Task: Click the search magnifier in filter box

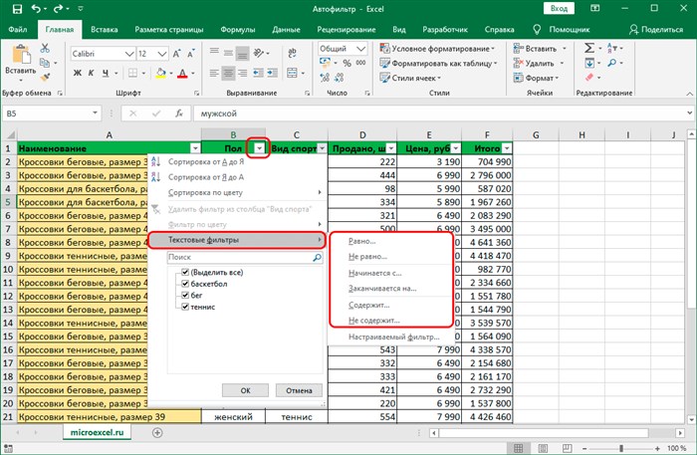Action: [x=317, y=257]
